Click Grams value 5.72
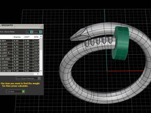Viewport: 151px width, 113px height. [16, 44]
